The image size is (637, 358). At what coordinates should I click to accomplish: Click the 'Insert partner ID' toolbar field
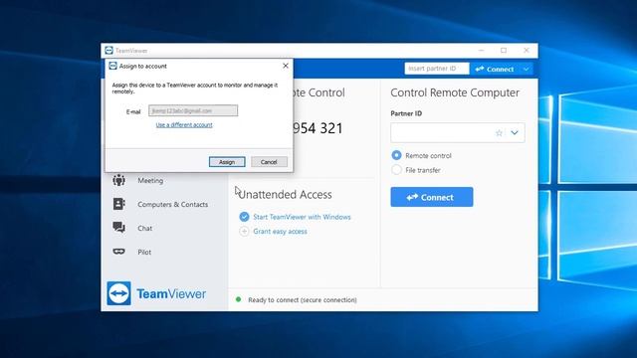tap(437, 69)
